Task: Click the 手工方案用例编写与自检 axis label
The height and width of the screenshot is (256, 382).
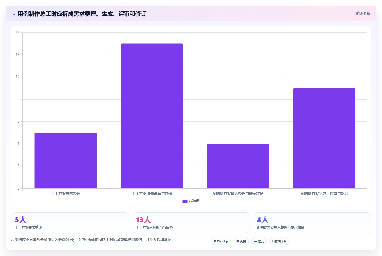Action: pyautogui.click(x=152, y=193)
